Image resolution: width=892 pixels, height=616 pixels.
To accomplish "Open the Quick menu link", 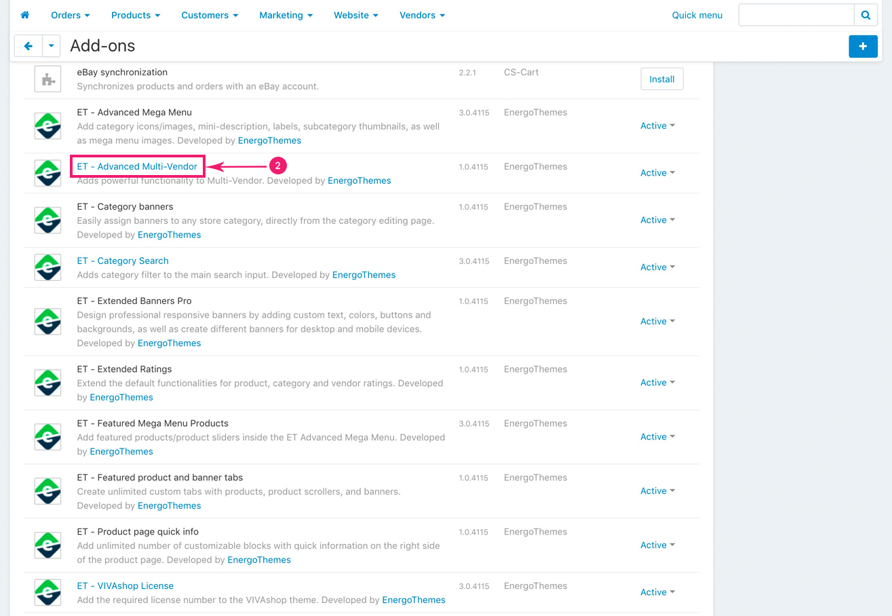I will (697, 15).
